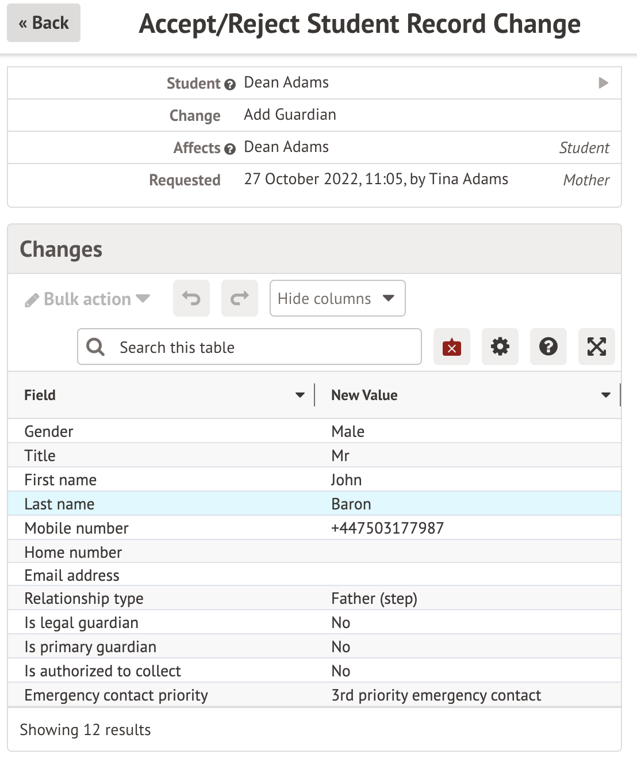Select the Last name row
637x761 pixels.
pyautogui.click(x=314, y=504)
